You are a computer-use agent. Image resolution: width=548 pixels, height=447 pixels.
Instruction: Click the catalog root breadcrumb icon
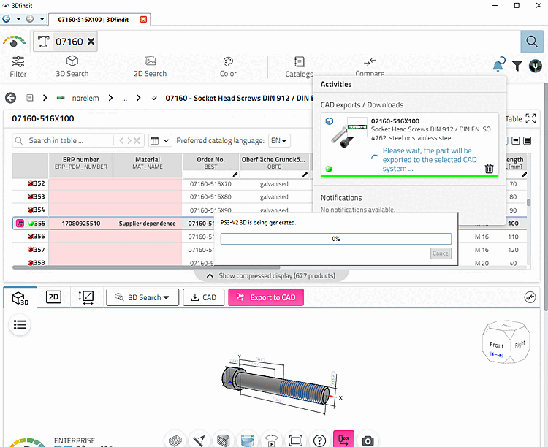30,98
